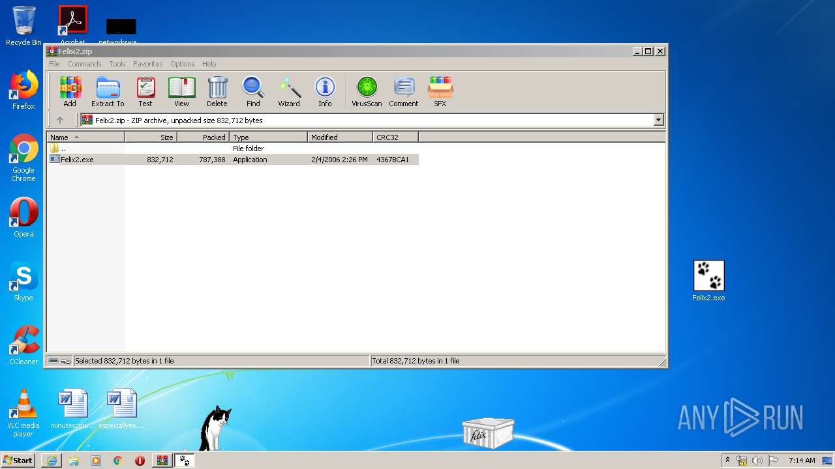The height and width of the screenshot is (469, 835).
Task: Switch to WinRAR taskbar item
Action: coord(162,461)
